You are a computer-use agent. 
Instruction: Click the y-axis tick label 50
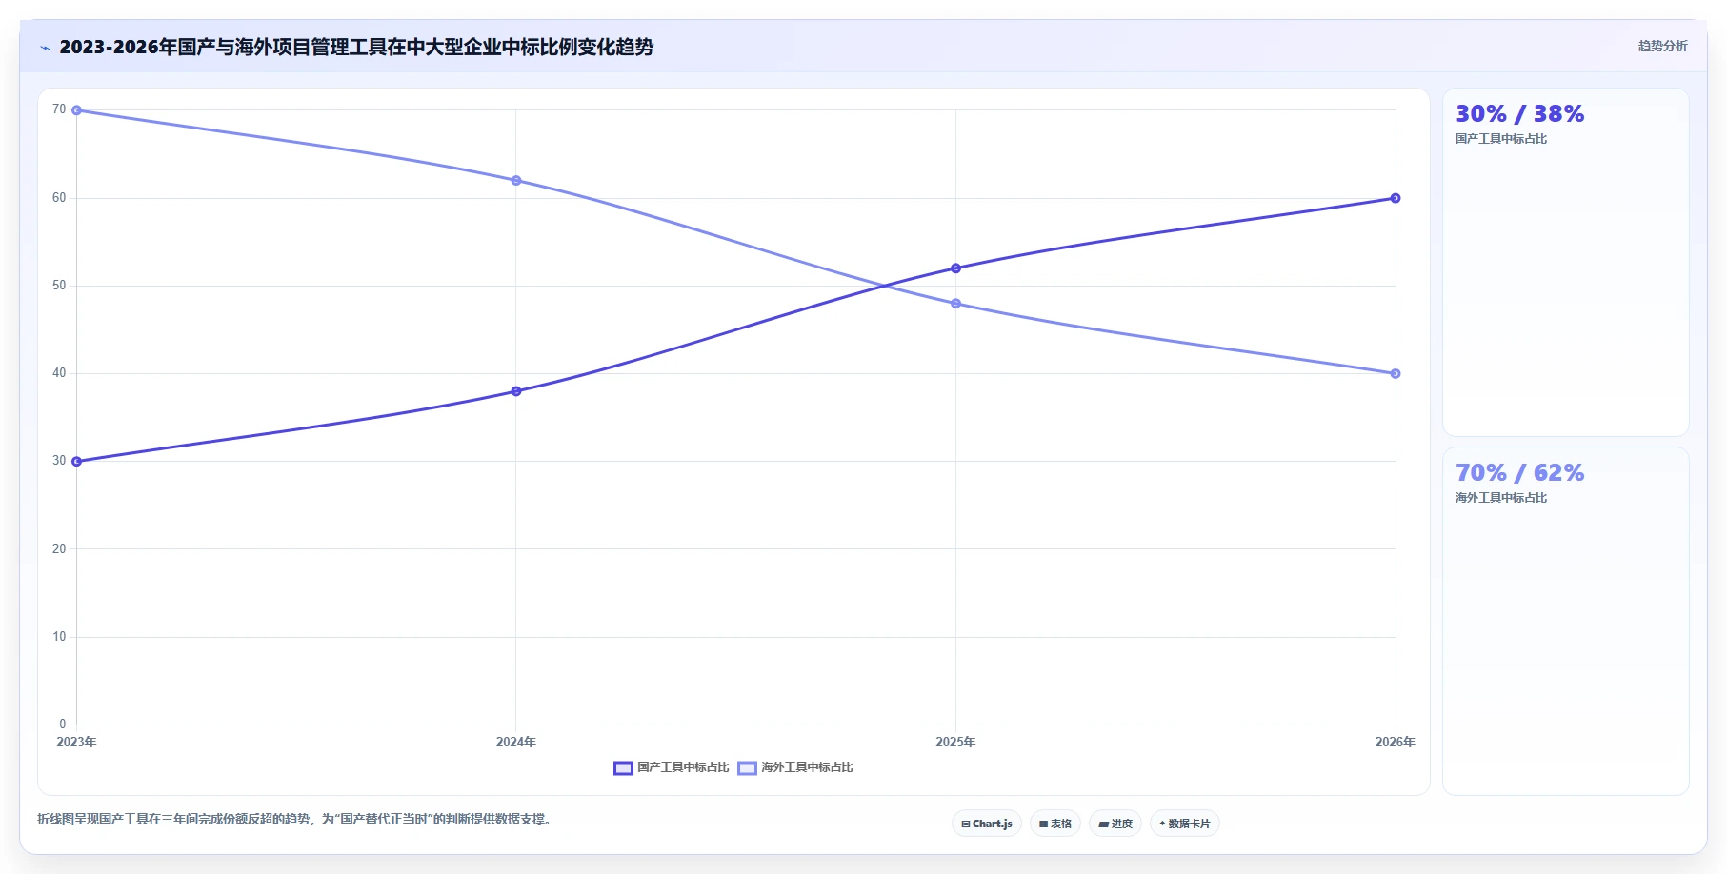click(59, 286)
